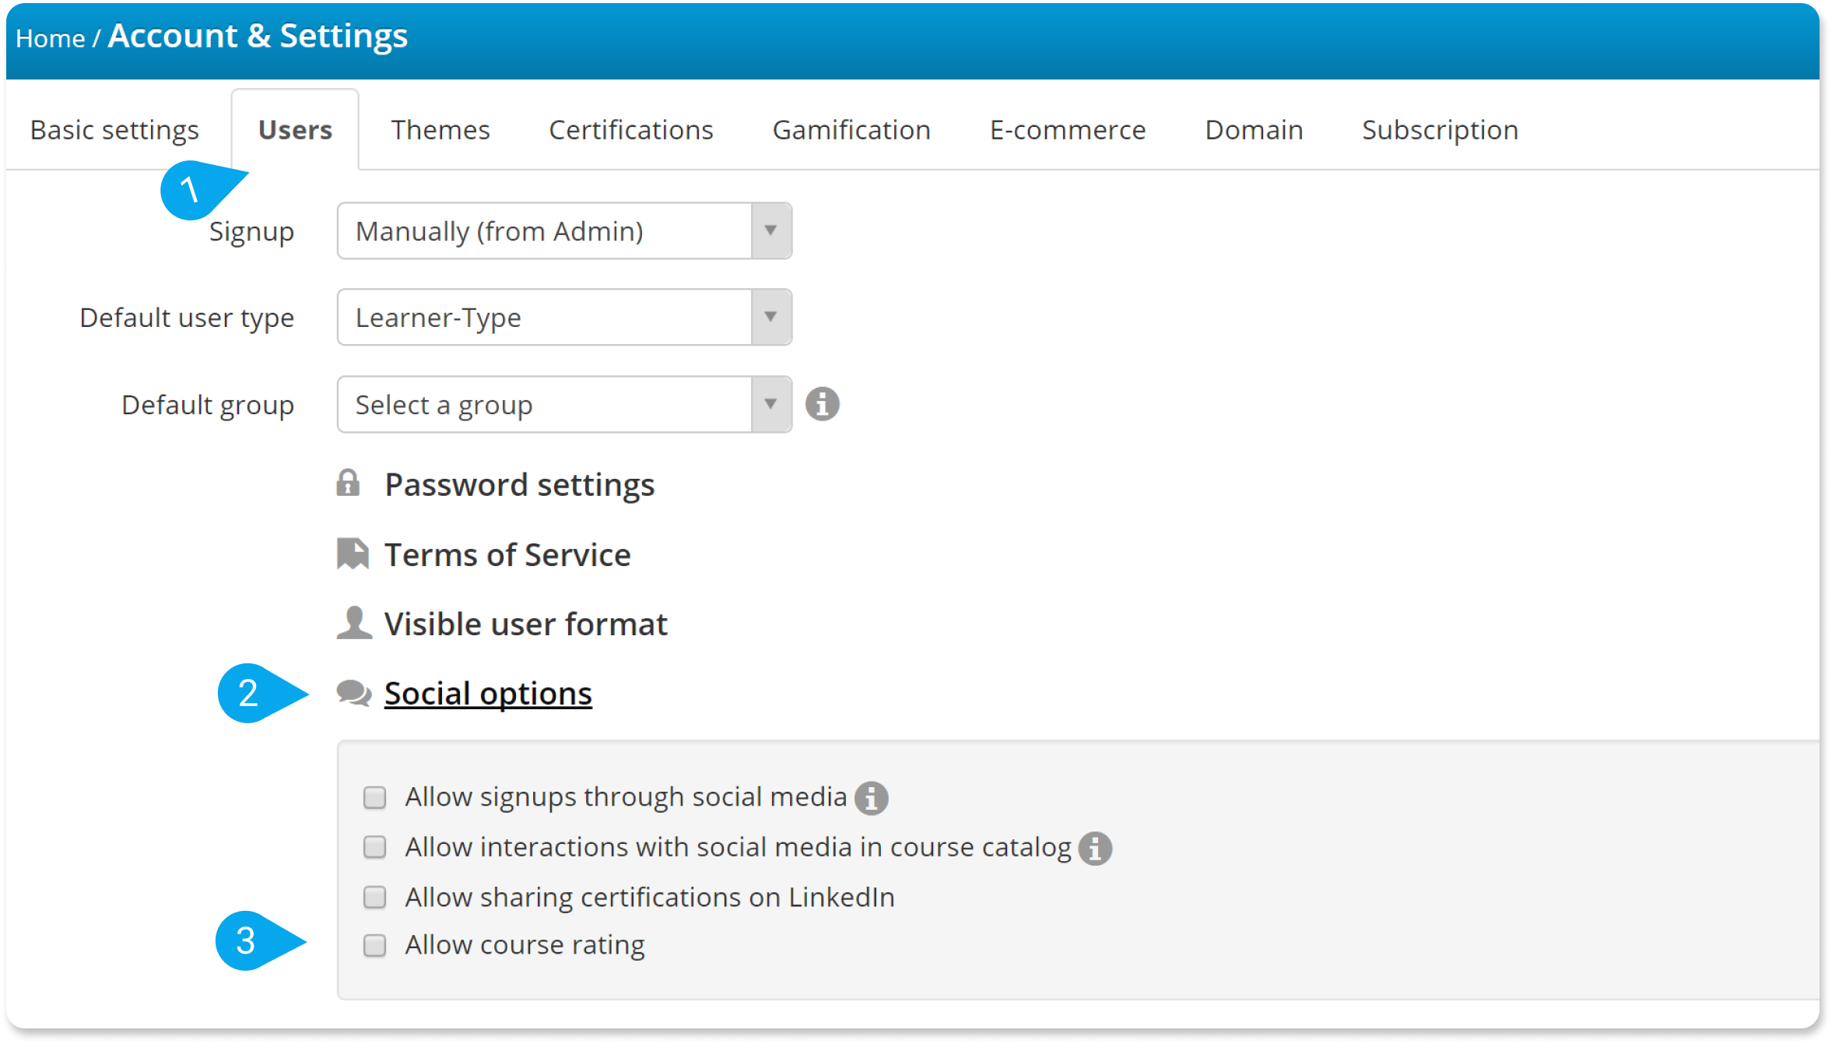Image resolution: width=1832 pixels, height=1044 pixels.
Task: Click the padlock icon beside Password settings
Action: click(349, 484)
